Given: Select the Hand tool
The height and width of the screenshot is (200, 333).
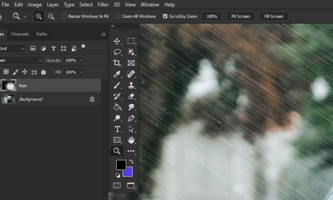Looking at the screenshot, I should click(x=131, y=140).
